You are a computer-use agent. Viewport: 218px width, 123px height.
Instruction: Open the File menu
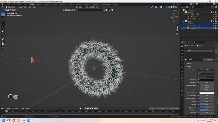[5, 4]
